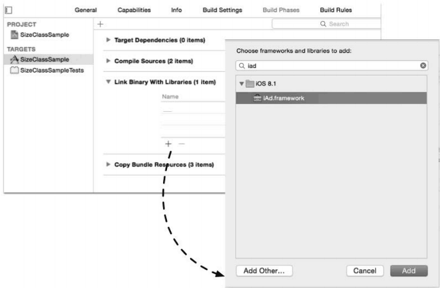Switch to the Build Settings tab
The width and height of the screenshot is (440, 288).
point(222,10)
